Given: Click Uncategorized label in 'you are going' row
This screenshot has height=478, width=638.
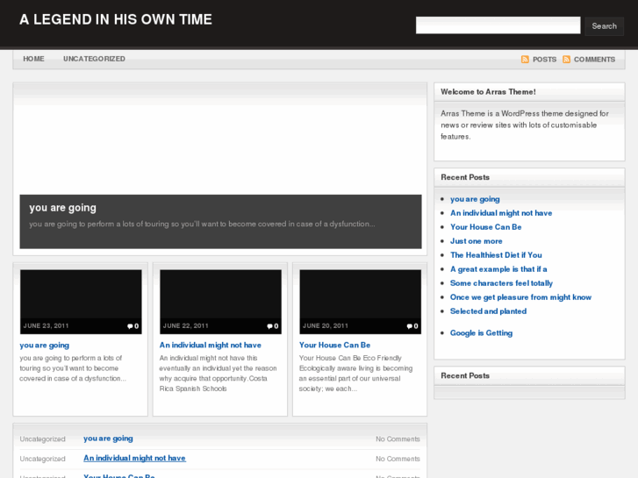Looking at the screenshot, I should coord(42,439).
